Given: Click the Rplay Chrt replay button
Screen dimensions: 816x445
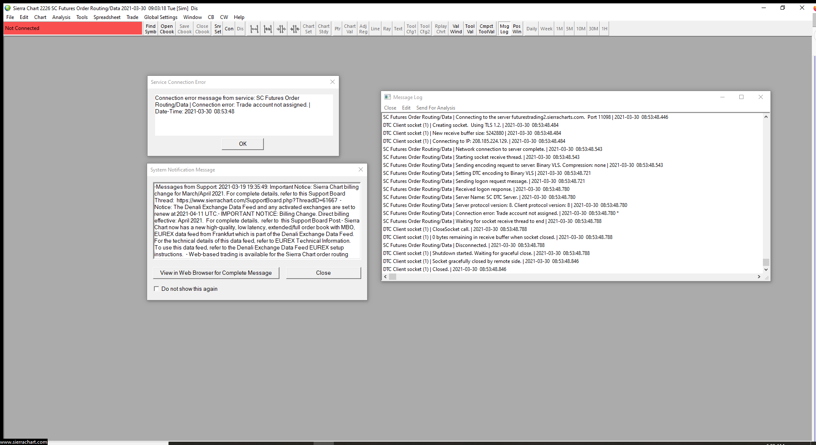Looking at the screenshot, I should (441, 29).
